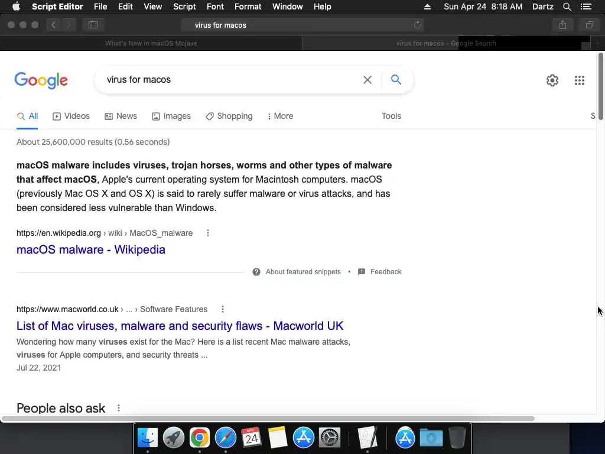
Task: Open the Downloads folder in Dock
Action: [x=431, y=437]
